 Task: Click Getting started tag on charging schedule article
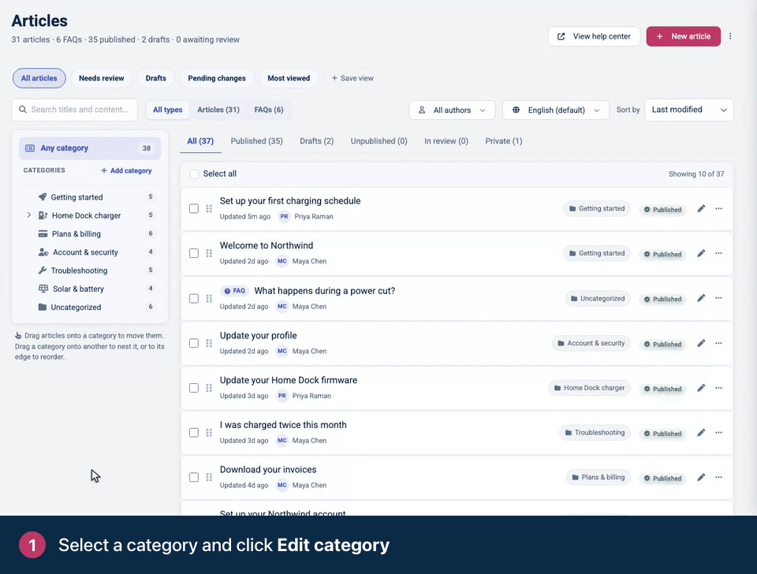pyautogui.click(x=597, y=209)
